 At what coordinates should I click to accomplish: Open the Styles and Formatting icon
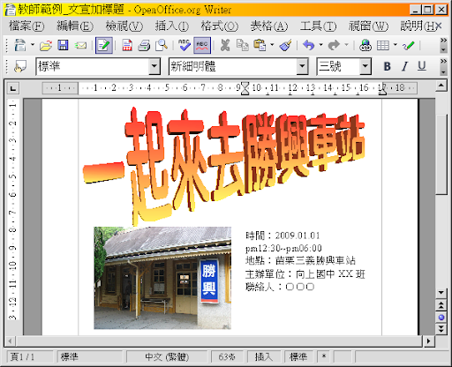pyautogui.click(x=20, y=66)
